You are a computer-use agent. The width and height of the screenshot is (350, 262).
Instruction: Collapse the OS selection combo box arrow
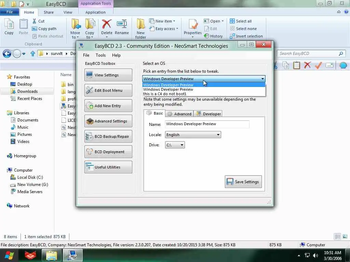(x=262, y=79)
